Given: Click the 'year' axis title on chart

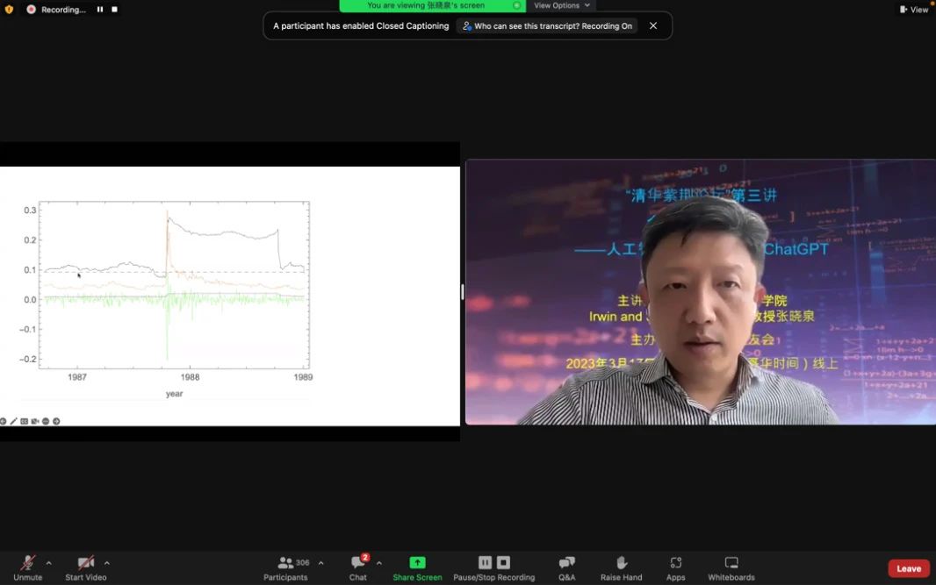Looking at the screenshot, I should [175, 394].
